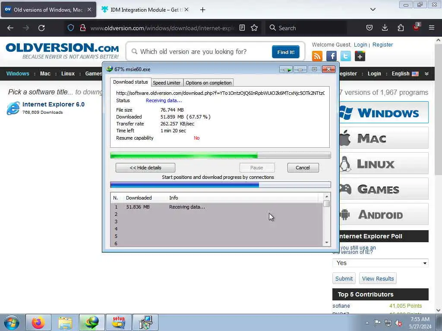Open the Twitter icon on OldVersion
The height and width of the screenshot is (331, 442).
click(x=346, y=56)
